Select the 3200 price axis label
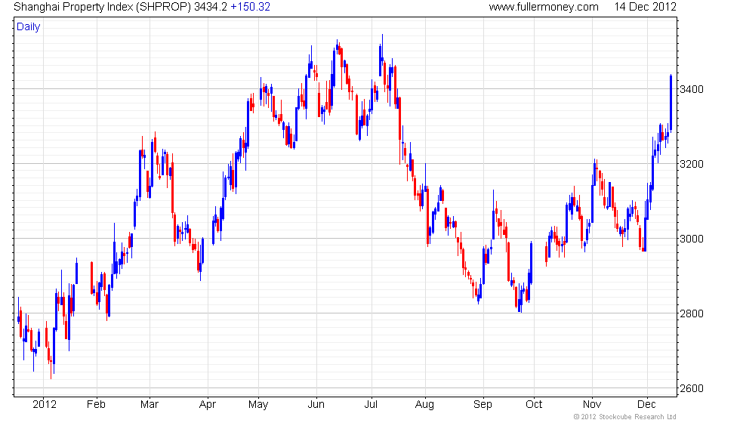The height and width of the screenshot is (423, 740). coord(692,165)
